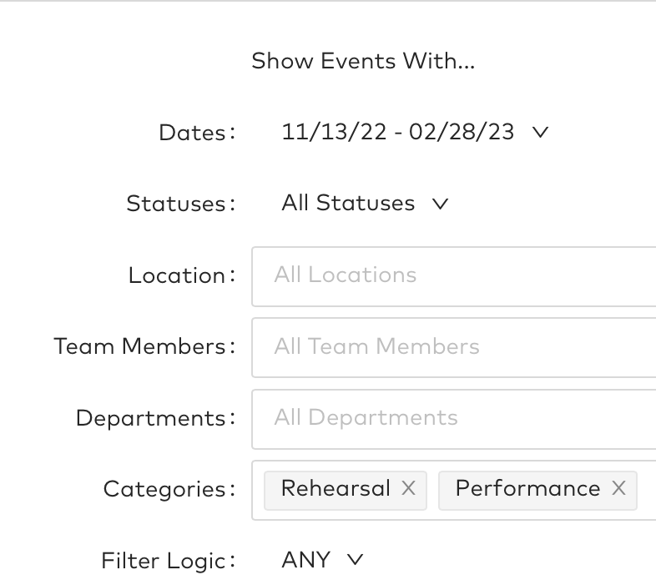Click the 11/13/22 - 02/28/23 date range
The image size is (656, 585).
(397, 132)
